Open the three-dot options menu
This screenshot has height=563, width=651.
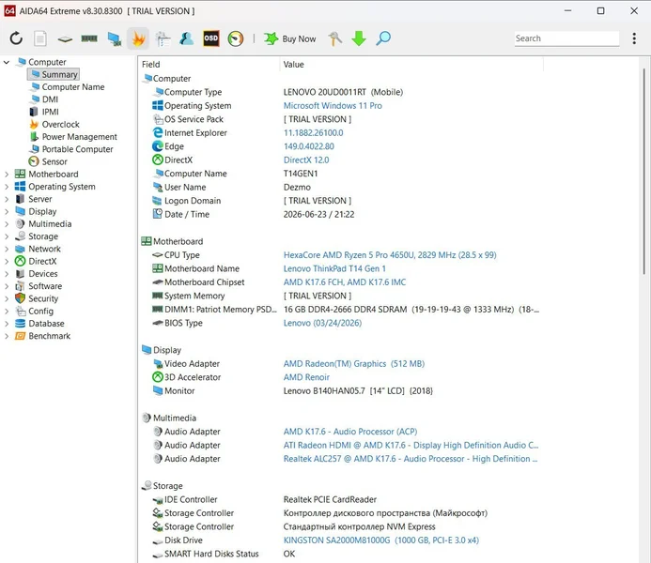(x=634, y=38)
